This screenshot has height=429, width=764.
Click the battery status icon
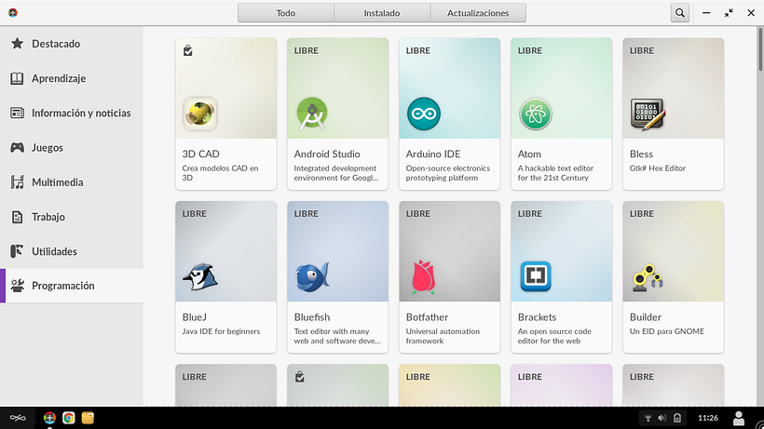click(x=677, y=418)
